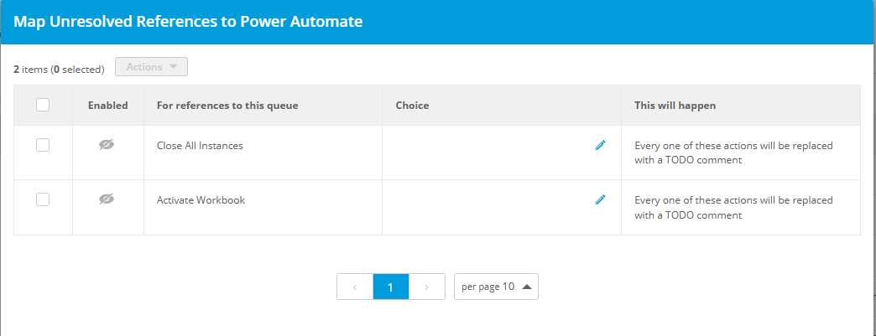The height and width of the screenshot is (336, 876).
Task: Go to next page arrow
Action: coord(427,287)
